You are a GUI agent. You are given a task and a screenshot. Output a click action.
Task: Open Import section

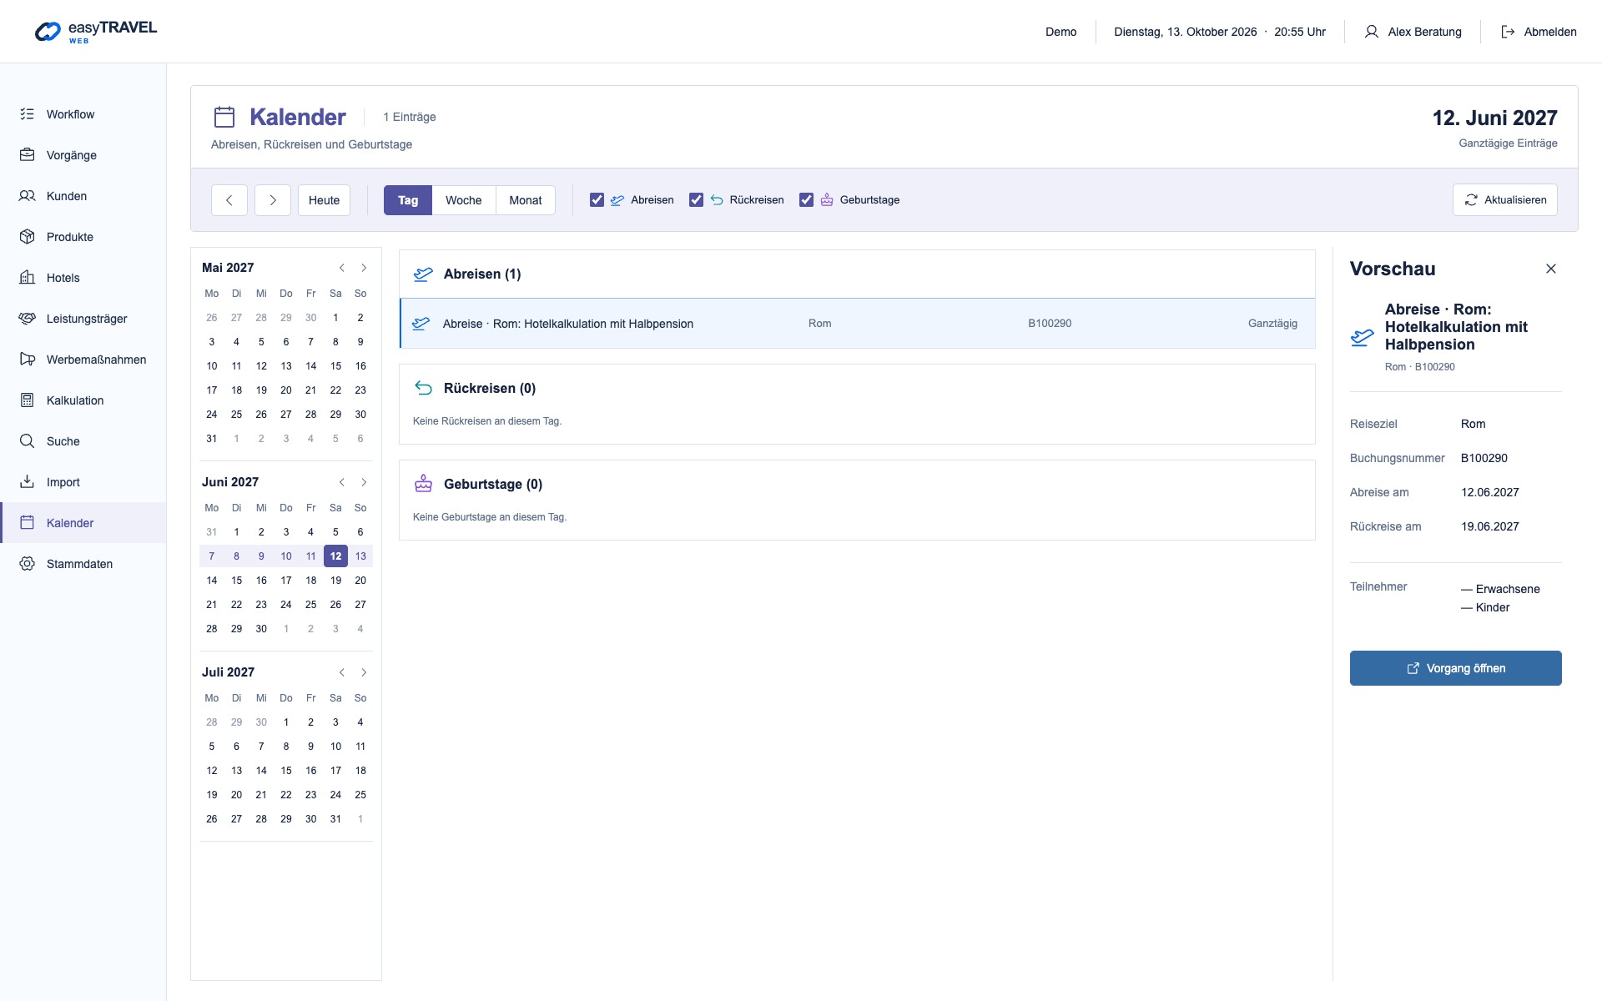[x=83, y=482]
